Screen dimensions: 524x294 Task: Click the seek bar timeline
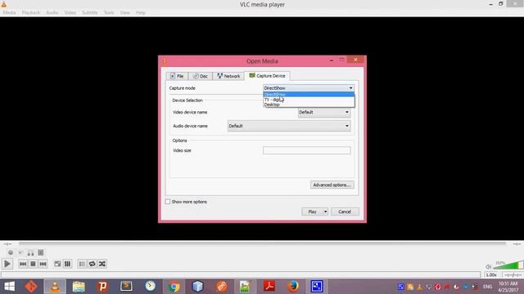click(x=262, y=243)
